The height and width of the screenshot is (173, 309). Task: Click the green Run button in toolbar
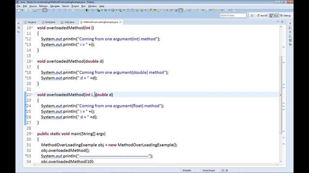(113, 10)
